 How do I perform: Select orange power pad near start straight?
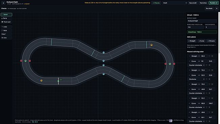(x=41, y=80)
